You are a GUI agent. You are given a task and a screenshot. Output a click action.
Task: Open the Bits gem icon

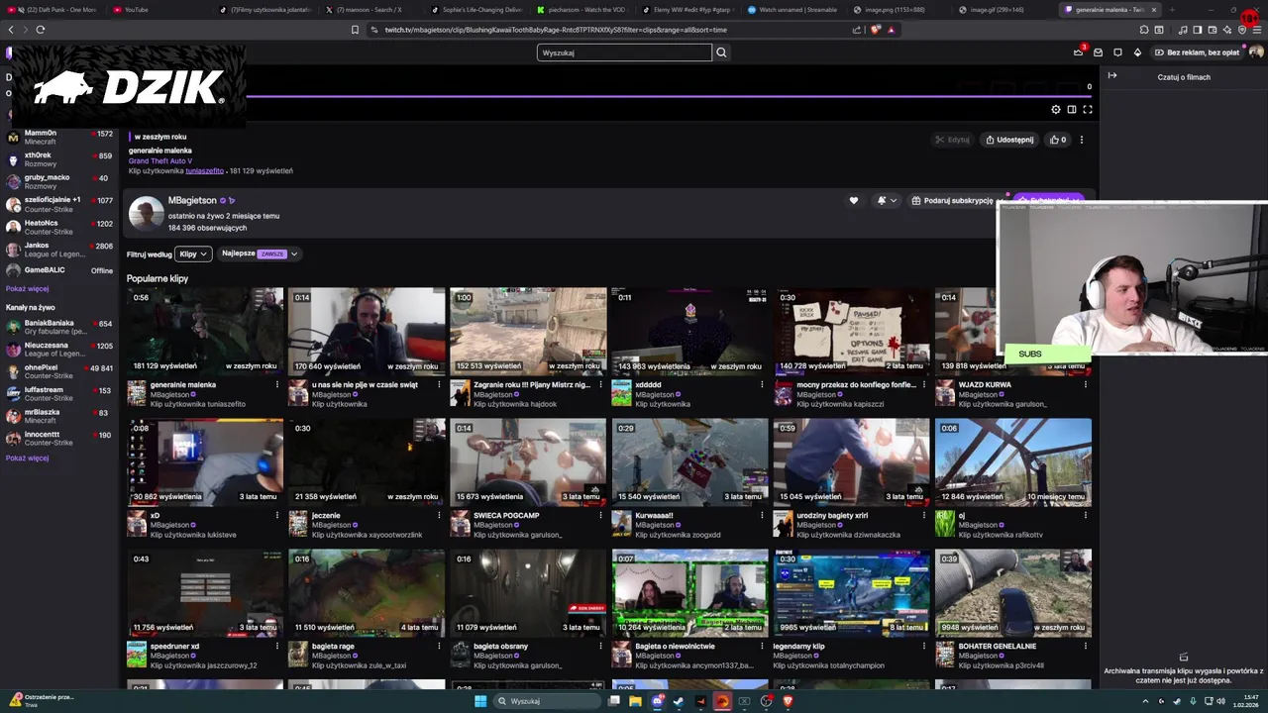click(x=1137, y=52)
